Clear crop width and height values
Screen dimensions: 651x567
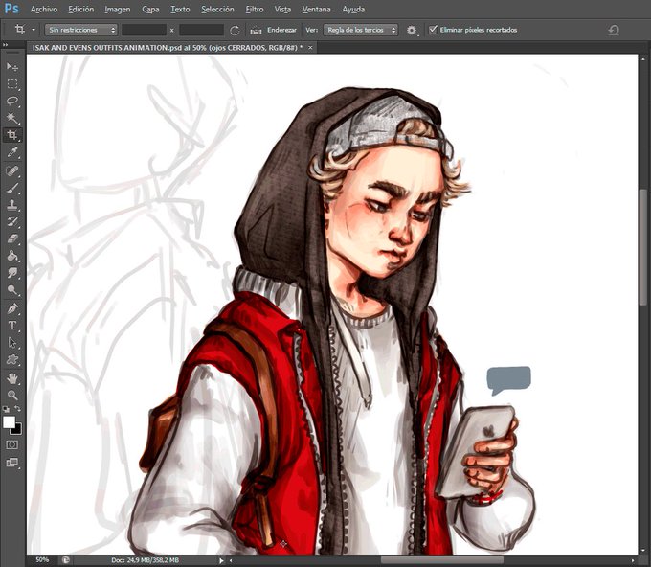pyautogui.click(x=235, y=31)
